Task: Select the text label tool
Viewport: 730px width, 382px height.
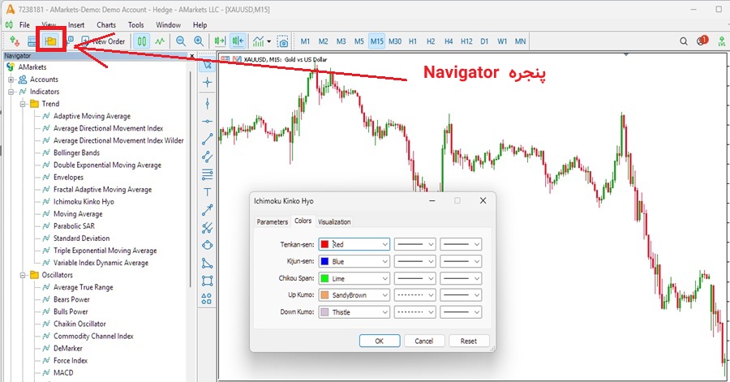Action: pyautogui.click(x=207, y=192)
